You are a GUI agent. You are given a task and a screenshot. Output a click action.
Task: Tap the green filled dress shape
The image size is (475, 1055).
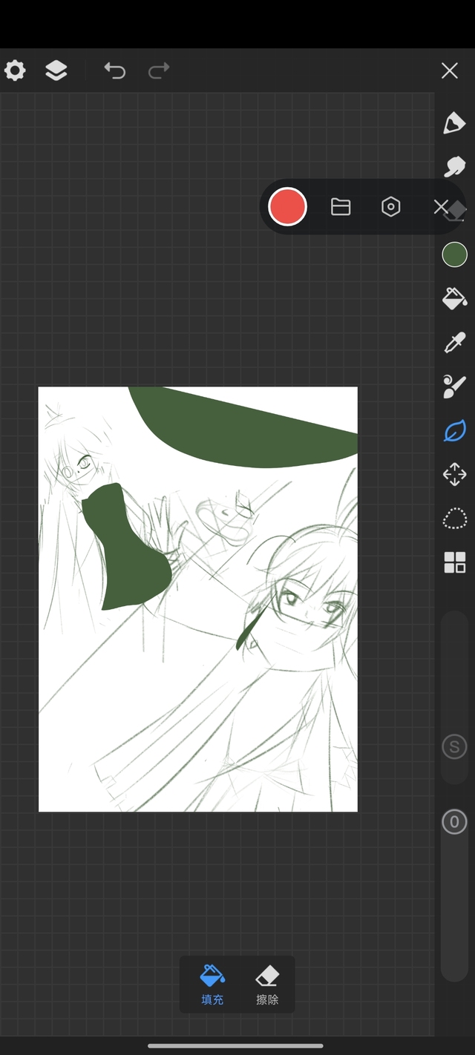tap(126, 549)
